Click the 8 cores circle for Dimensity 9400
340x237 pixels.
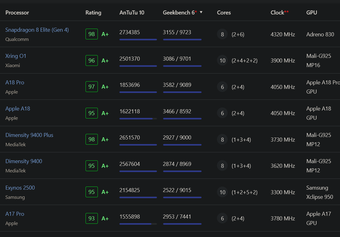222,166
